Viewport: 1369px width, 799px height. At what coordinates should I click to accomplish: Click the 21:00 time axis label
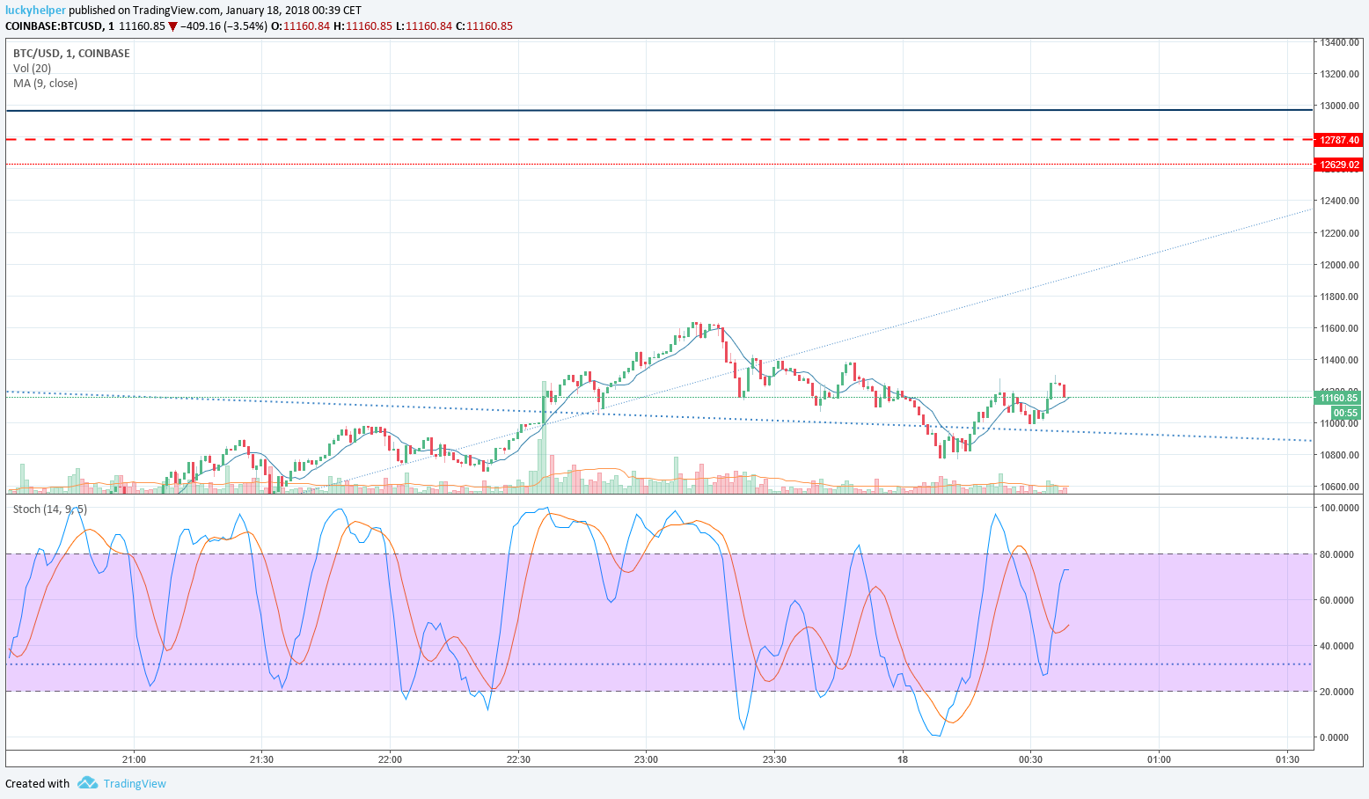pyautogui.click(x=134, y=759)
